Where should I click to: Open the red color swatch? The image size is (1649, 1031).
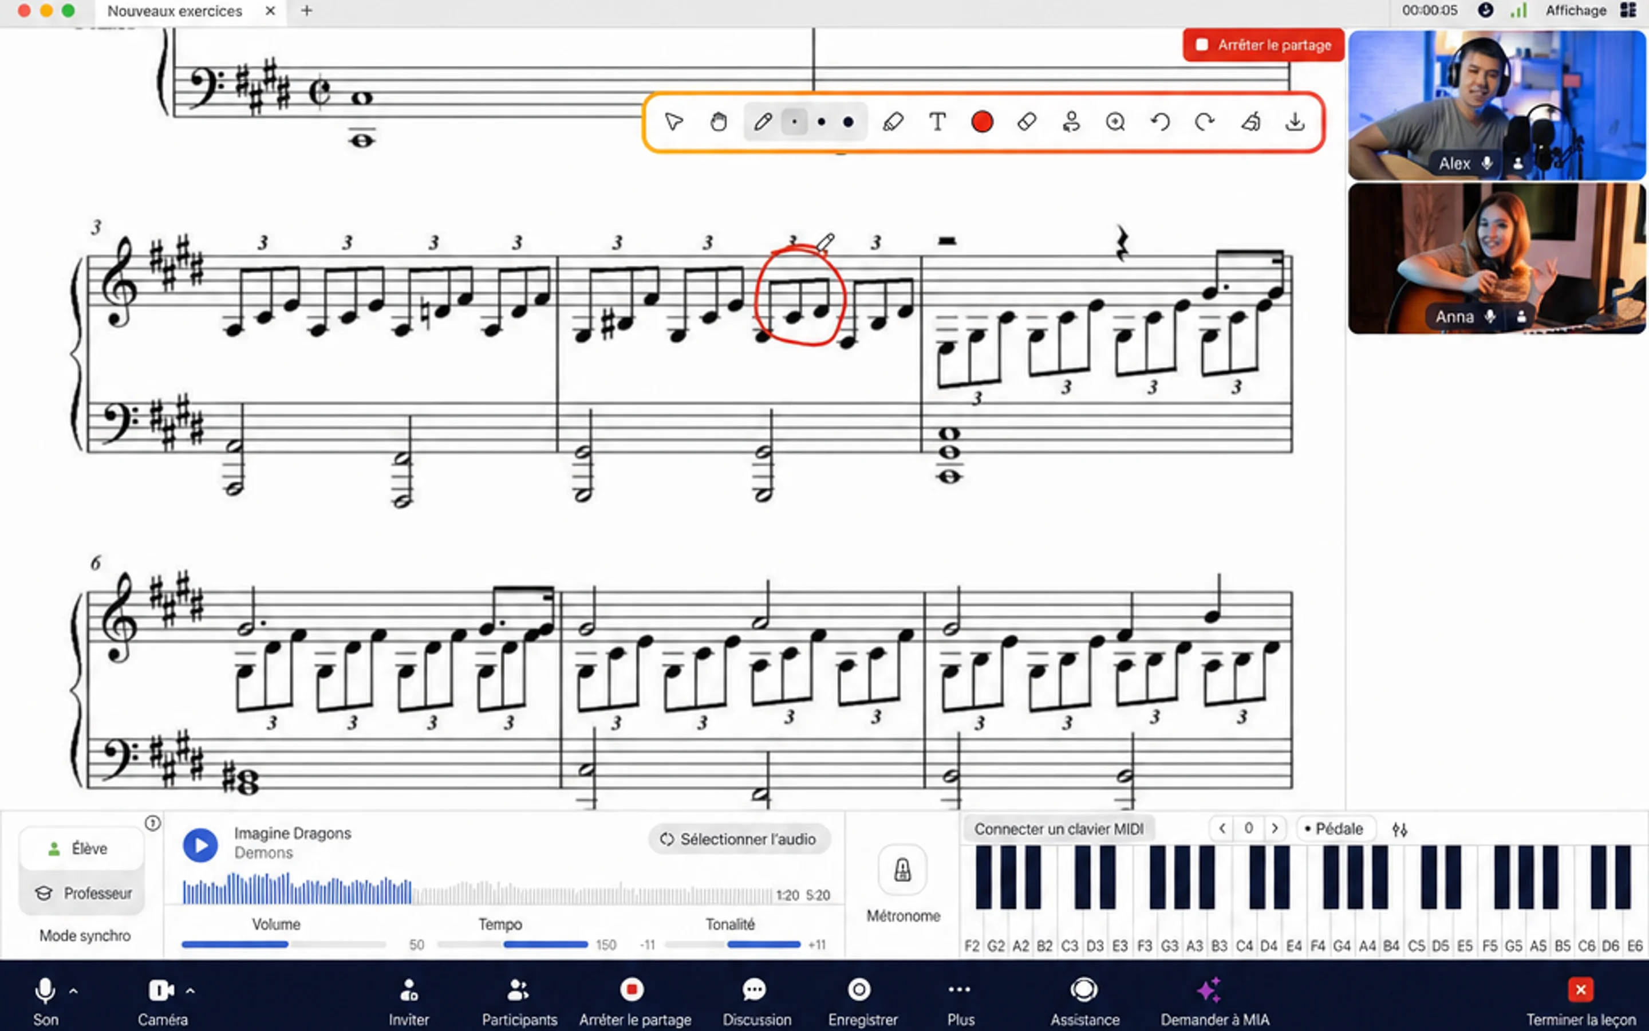pyautogui.click(x=982, y=122)
